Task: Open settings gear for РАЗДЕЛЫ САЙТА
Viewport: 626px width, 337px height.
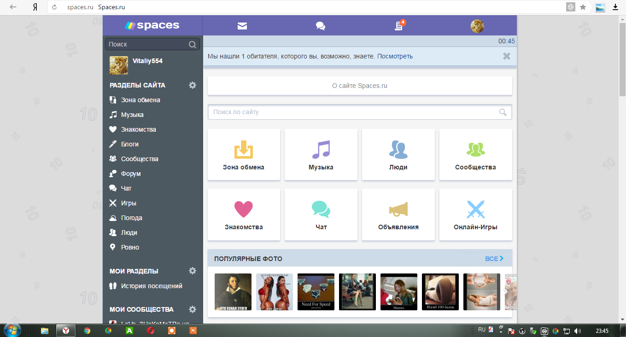Action: pos(193,85)
